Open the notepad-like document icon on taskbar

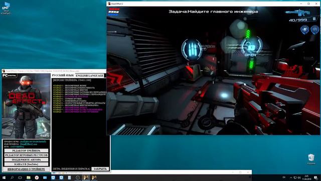[x=69, y=177]
